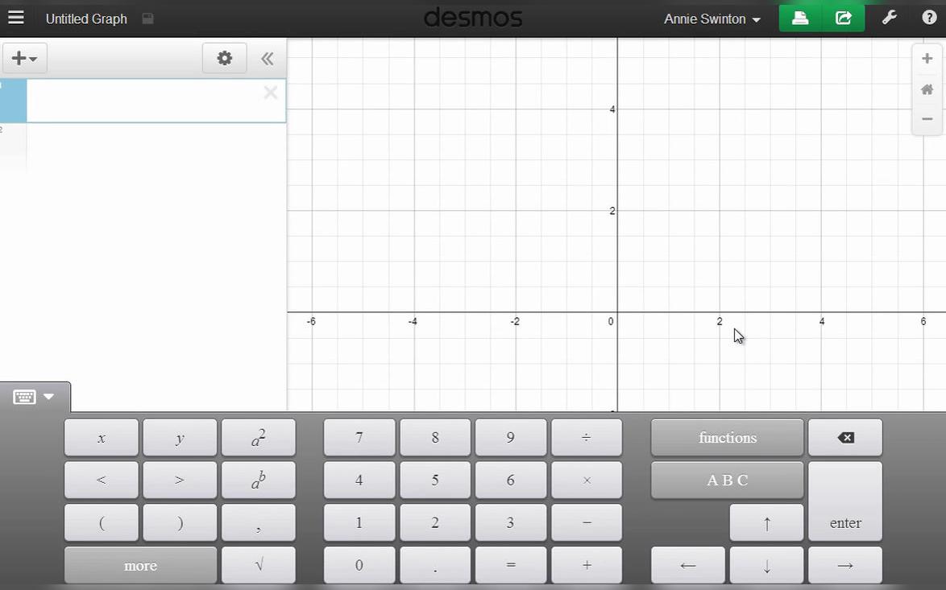Click the empty expression input field
This screenshot has width=946, height=590.
tap(153, 101)
